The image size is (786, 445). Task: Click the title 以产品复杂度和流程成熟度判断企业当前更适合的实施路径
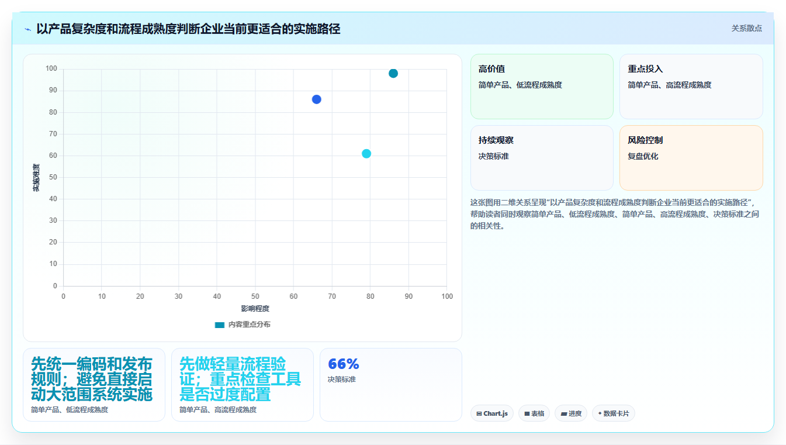(x=188, y=29)
